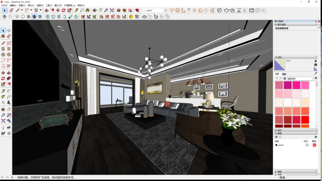
Task: Expand the Shadows panel section
Action: 276,172
